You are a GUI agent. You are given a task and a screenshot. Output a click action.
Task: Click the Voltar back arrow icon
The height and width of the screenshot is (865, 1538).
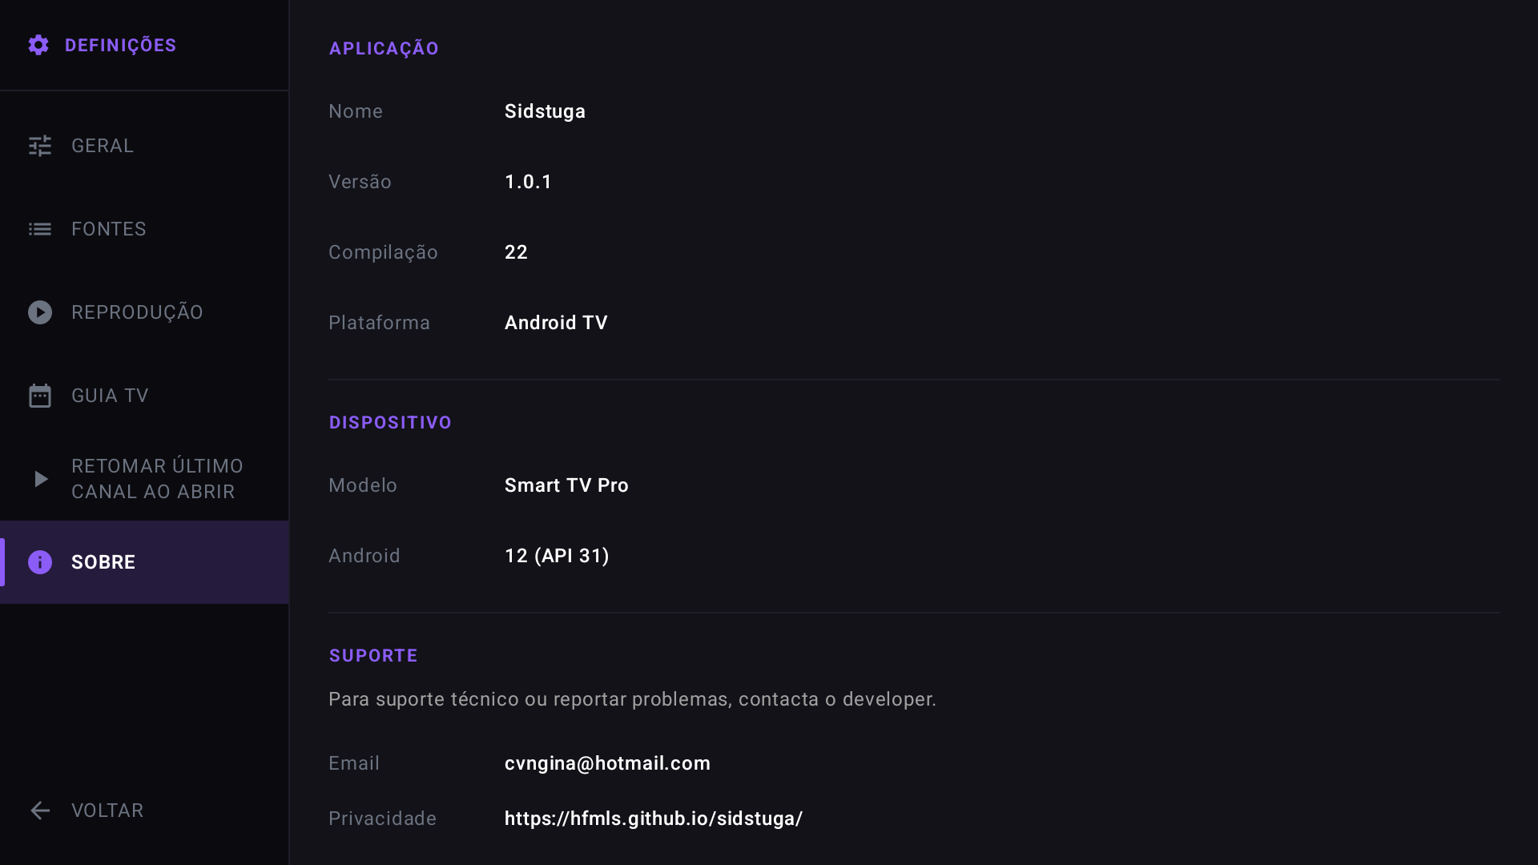[40, 811]
